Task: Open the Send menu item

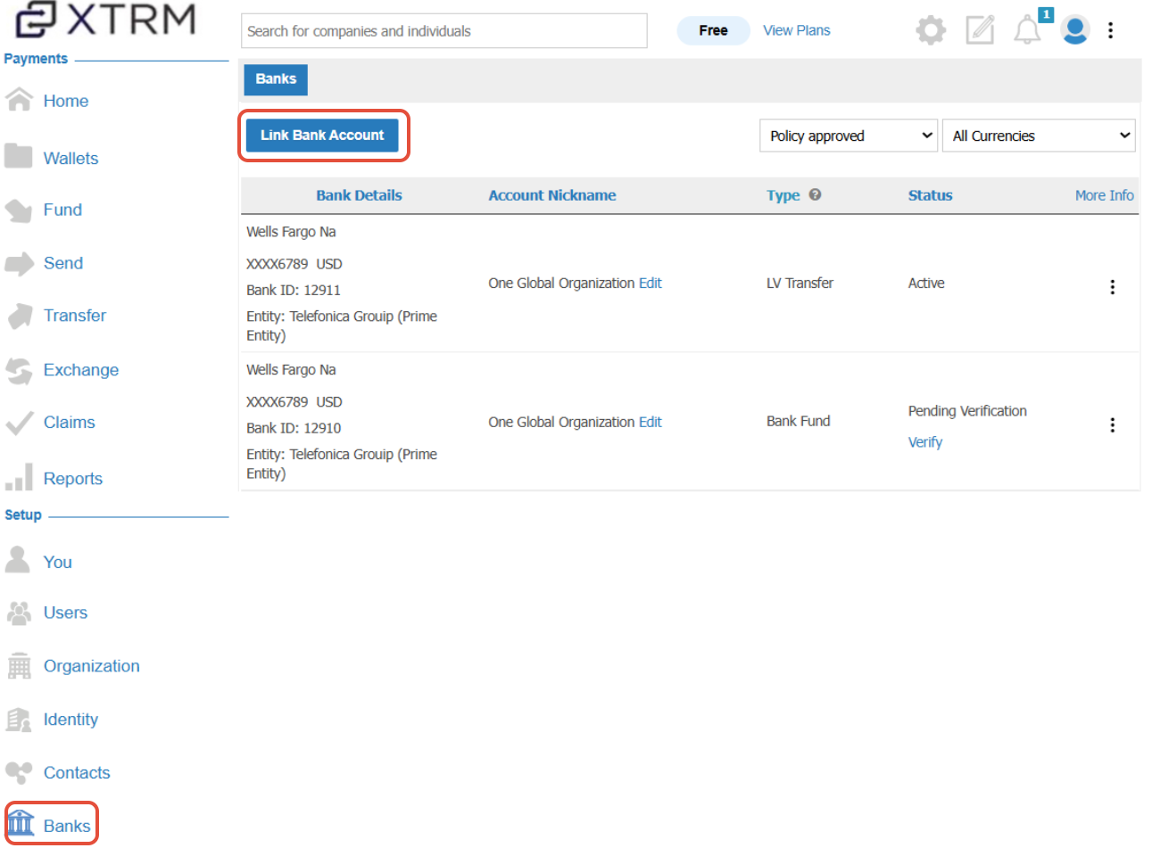Action: [63, 263]
